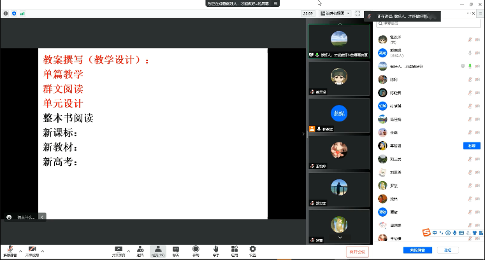Open the 设置 settings gear icon
Screen dimensions: 485x260
252,249
